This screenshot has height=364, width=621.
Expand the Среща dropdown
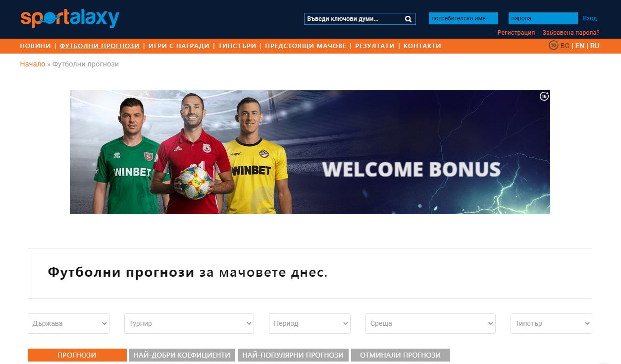click(430, 323)
